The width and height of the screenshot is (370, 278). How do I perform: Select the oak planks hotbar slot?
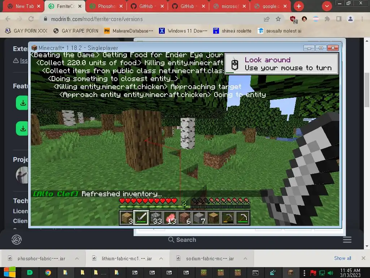(x=127, y=218)
